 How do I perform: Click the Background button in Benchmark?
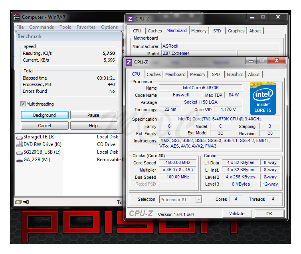pyautogui.click(x=45, y=115)
